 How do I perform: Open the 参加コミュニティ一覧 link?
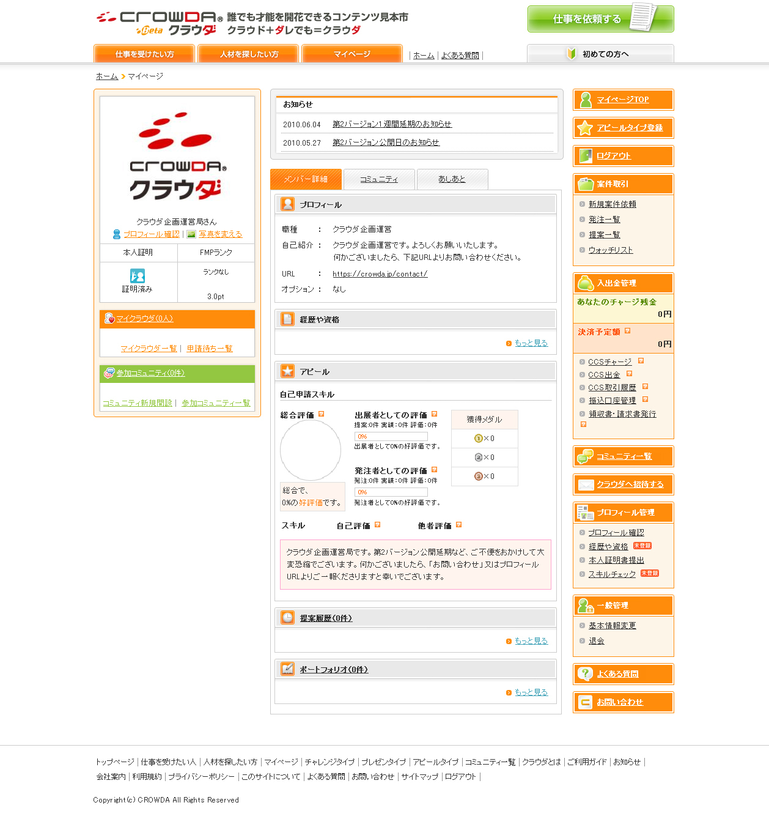[x=216, y=403]
